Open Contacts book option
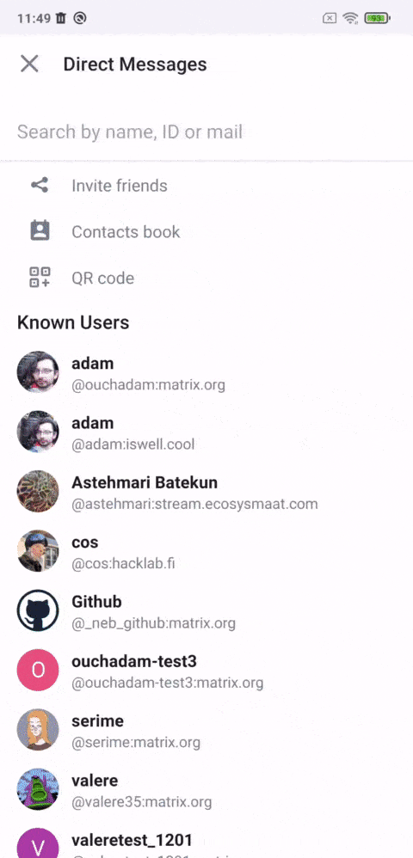413x858 pixels. click(x=206, y=231)
